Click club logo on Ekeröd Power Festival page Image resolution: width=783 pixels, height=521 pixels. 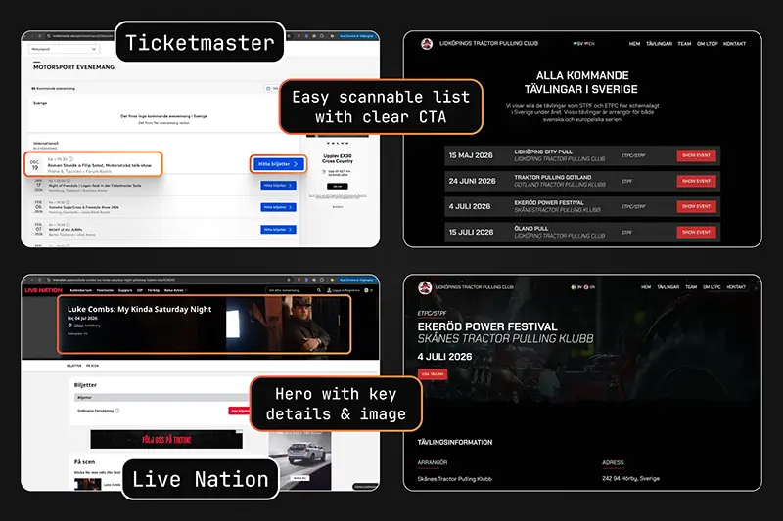(x=425, y=287)
